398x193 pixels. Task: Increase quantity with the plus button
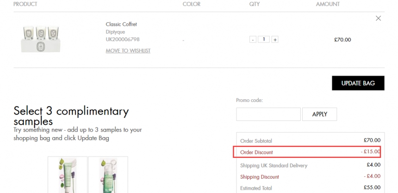[x=275, y=40]
